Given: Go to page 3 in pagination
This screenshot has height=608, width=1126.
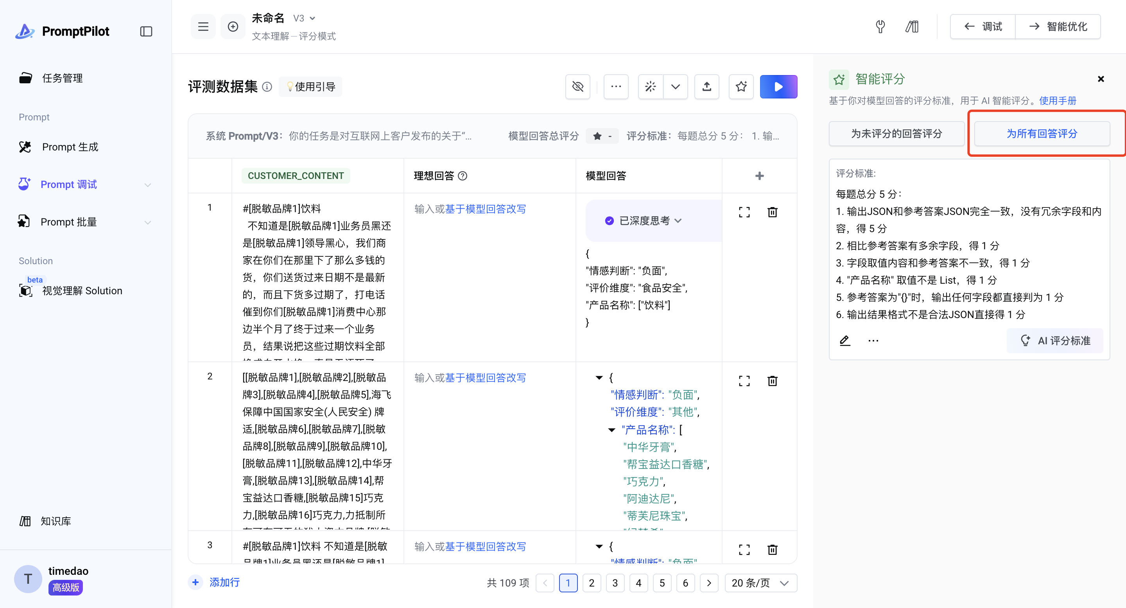Looking at the screenshot, I should pos(615,583).
